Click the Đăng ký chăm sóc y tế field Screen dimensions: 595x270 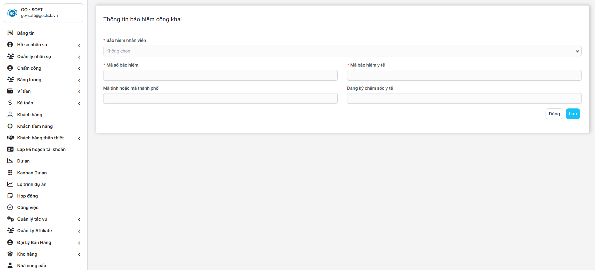click(x=464, y=98)
